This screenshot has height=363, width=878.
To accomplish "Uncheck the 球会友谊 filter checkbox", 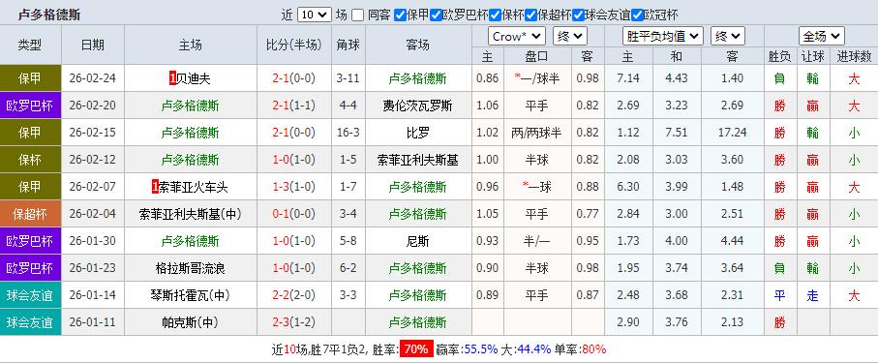I will coord(579,15).
